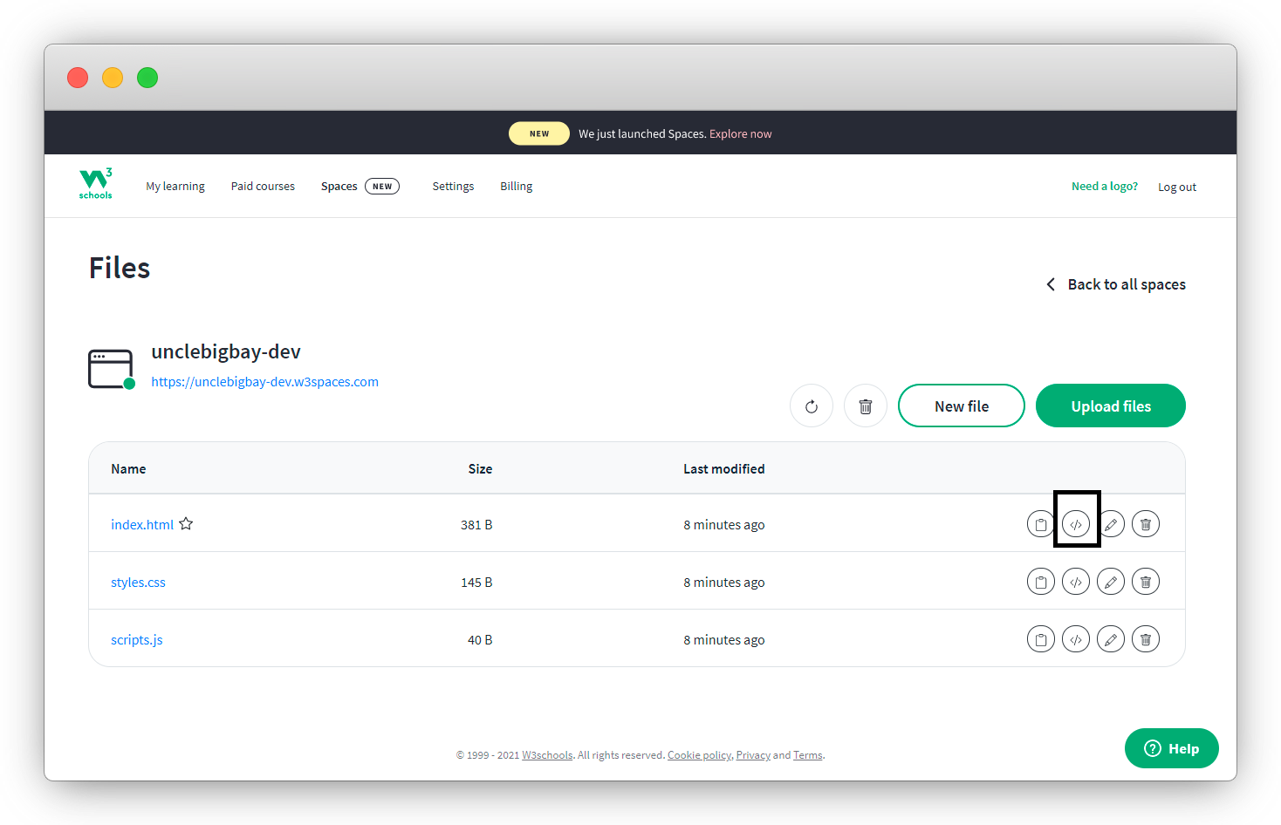Open the index.html file
The image size is (1281, 825).
point(142,524)
